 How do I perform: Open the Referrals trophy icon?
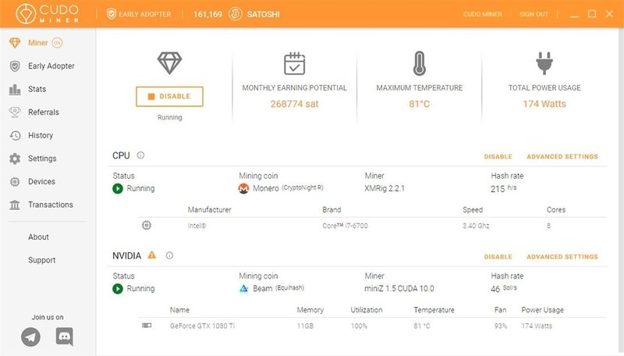(x=15, y=112)
